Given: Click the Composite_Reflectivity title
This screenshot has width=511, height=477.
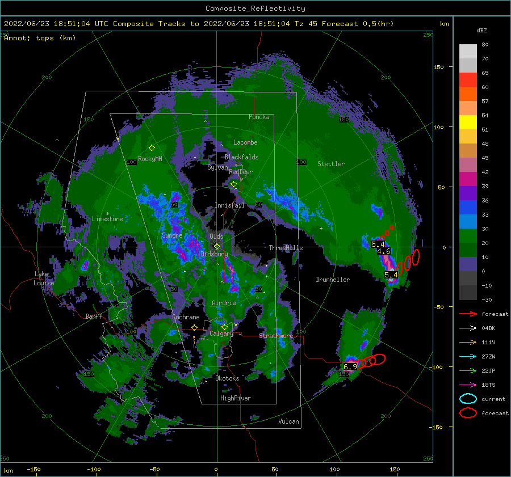Looking at the screenshot, I should tap(256, 9).
